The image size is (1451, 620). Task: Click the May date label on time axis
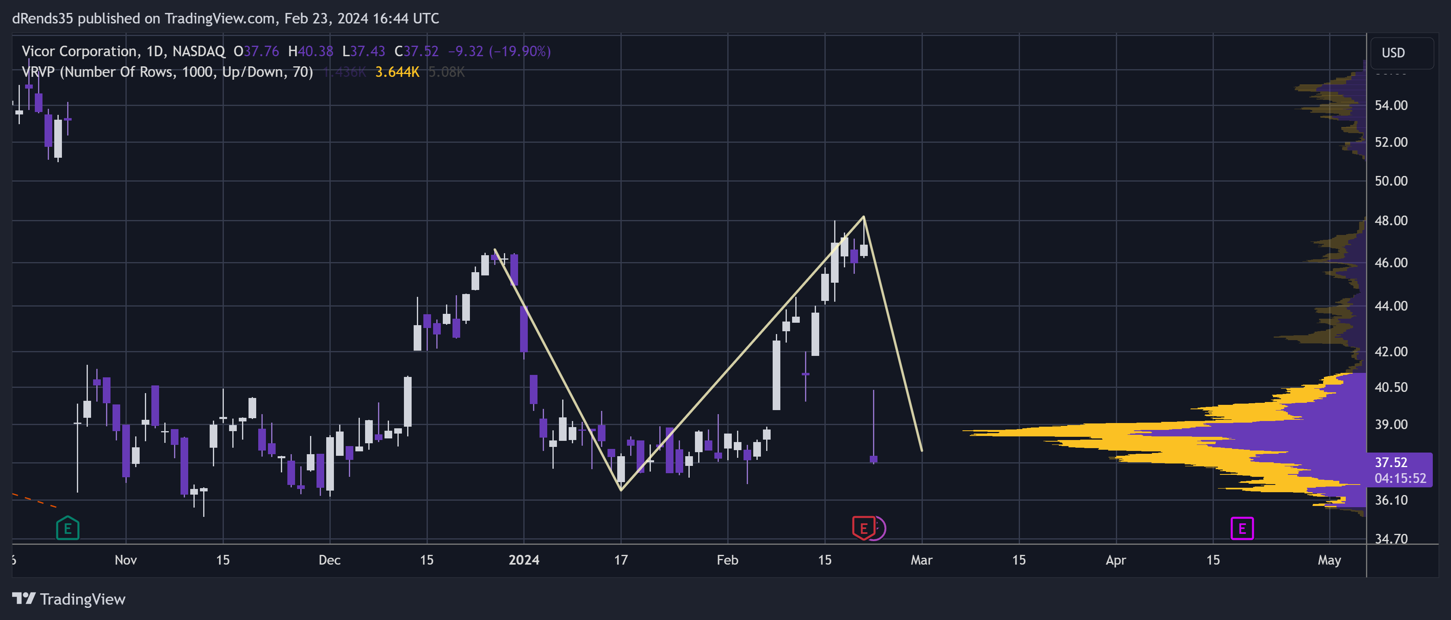coord(1329,560)
